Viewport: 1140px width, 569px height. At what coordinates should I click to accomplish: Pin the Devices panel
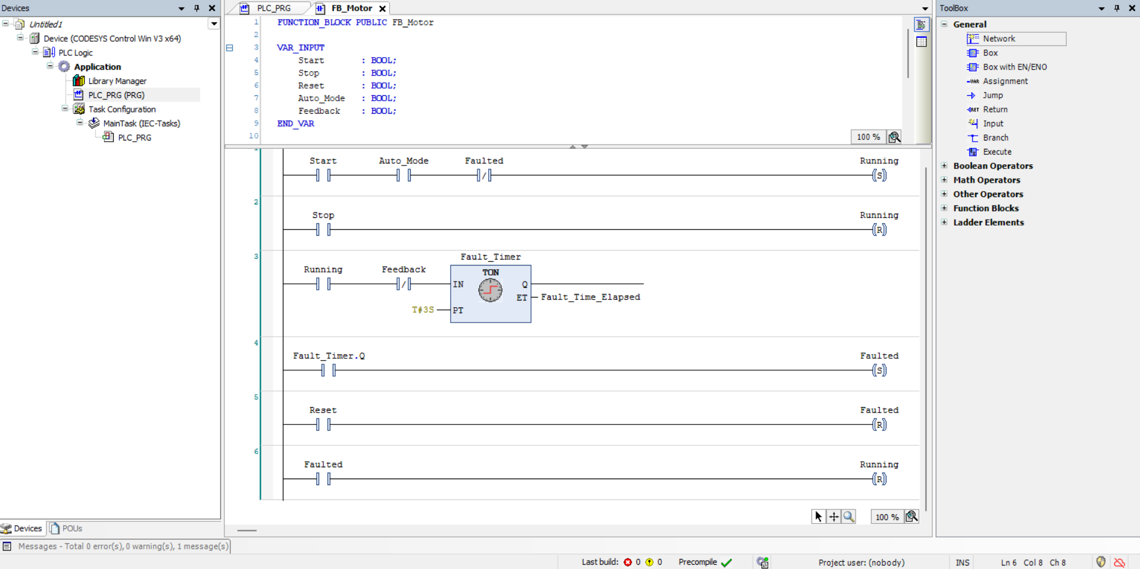(196, 8)
